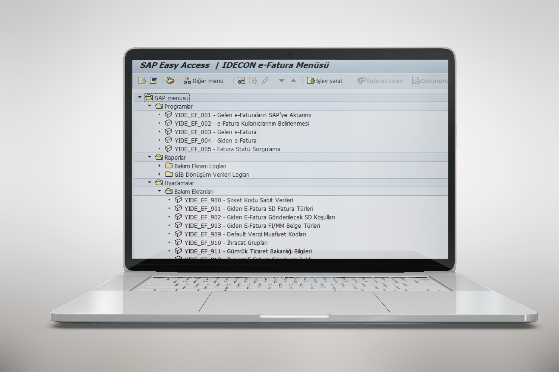This screenshot has width=559, height=372.
Task: Click transaction cube icon for YIDE_EF_002
Action: click(168, 123)
